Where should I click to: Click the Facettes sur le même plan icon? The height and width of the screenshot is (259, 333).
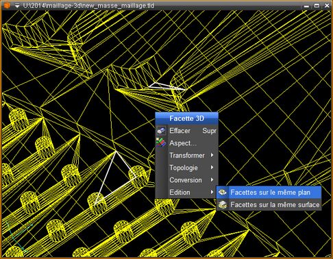pos(223,192)
